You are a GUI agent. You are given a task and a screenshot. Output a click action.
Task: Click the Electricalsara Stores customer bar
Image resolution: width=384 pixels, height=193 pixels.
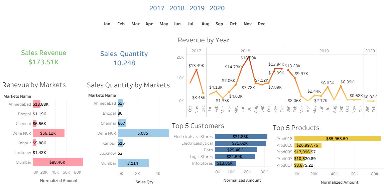tap(241, 136)
